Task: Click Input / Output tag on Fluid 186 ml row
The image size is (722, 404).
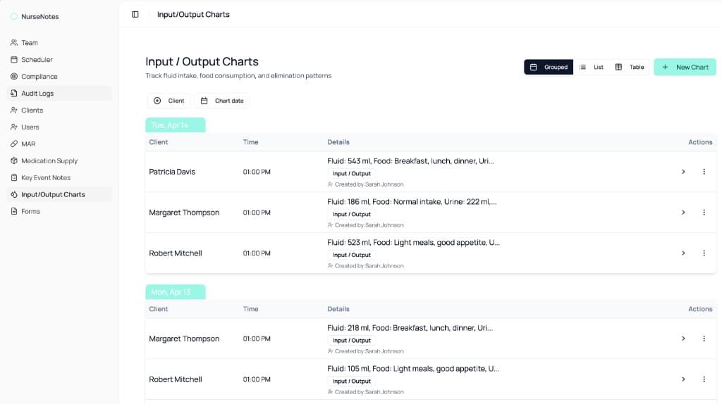Action: coord(351,214)
